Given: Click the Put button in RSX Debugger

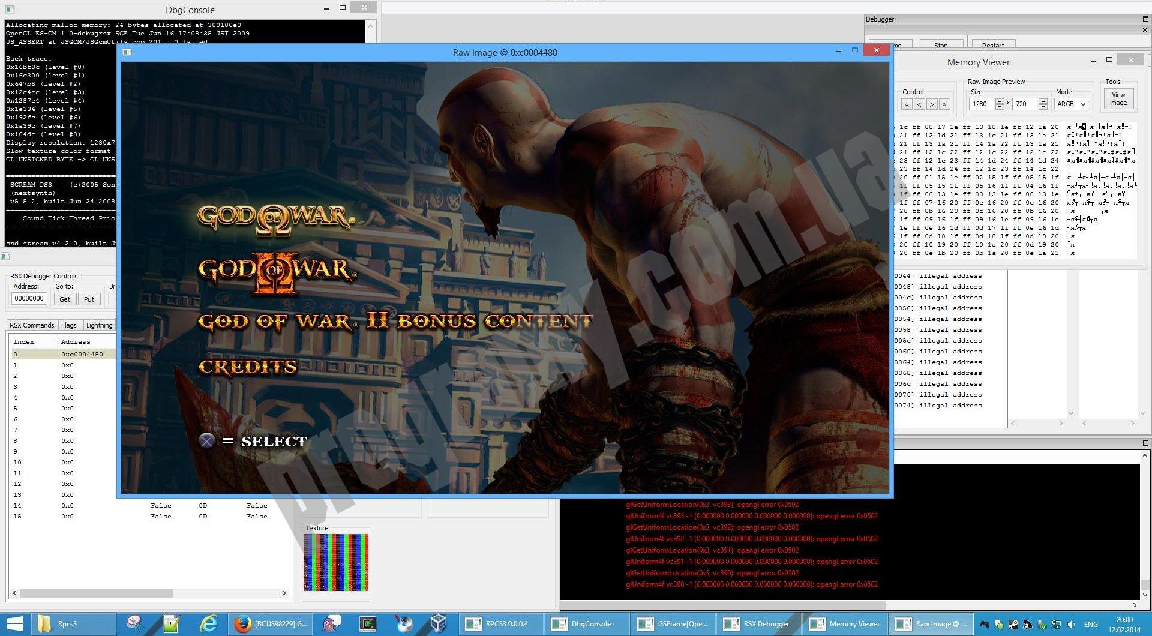Looking at the screenshot, I should pyautogui.click(x=89, y=299).
